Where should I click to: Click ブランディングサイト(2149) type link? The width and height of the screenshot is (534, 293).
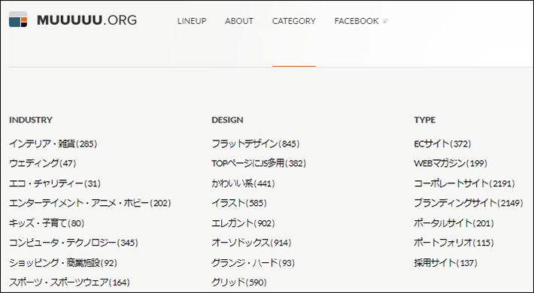(469, 203)
